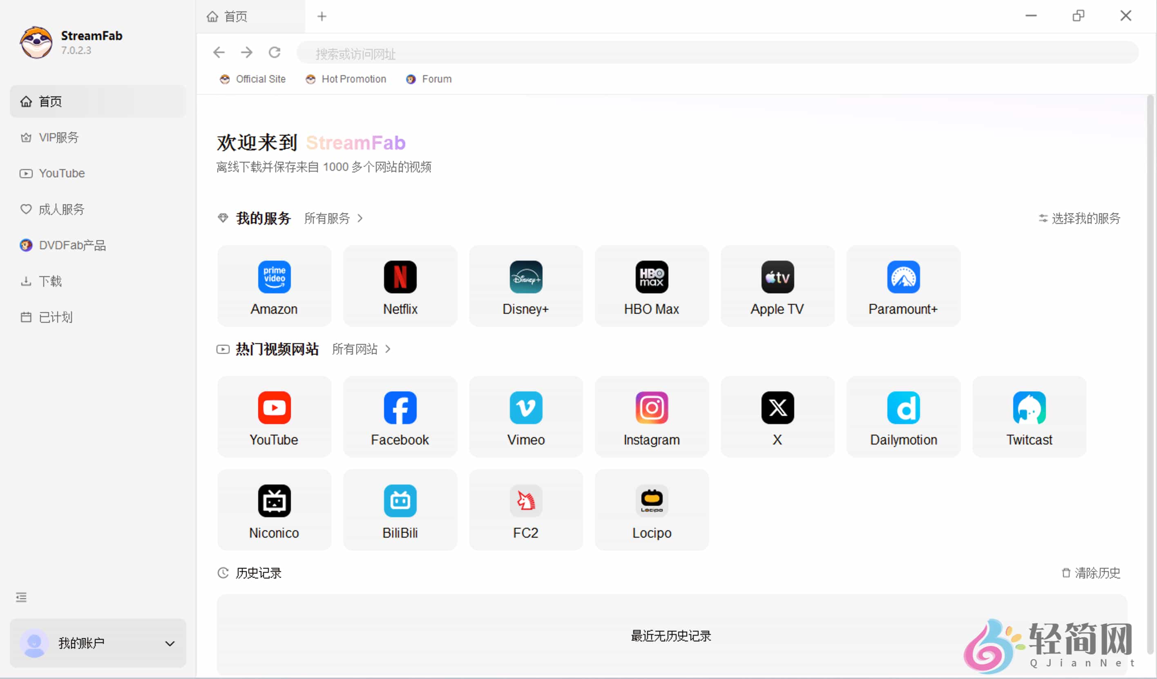Expand the 我的账户 account dropdown arrow
This screenshot has width=1157, height=679.
point(170,643)
